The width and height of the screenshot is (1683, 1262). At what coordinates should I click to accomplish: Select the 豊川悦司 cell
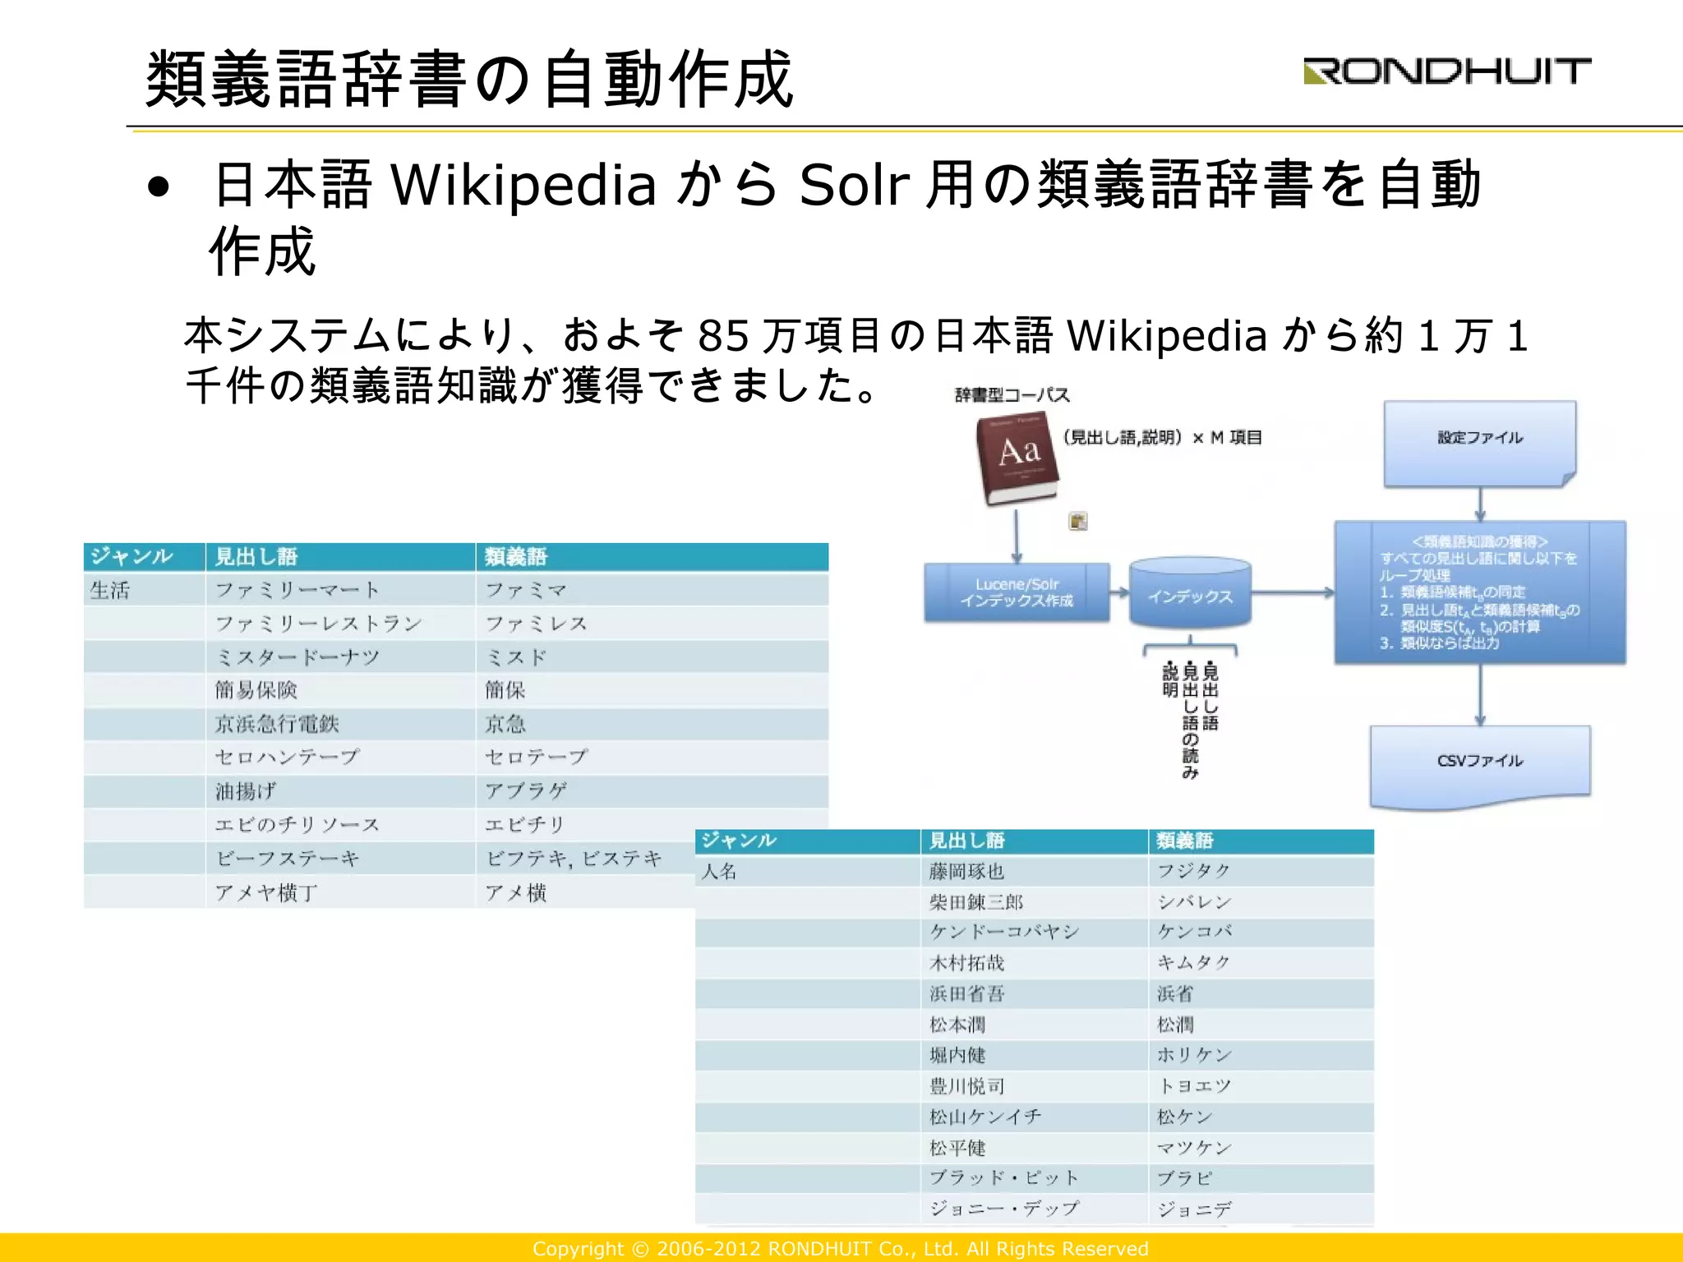coord(1034,1086)
